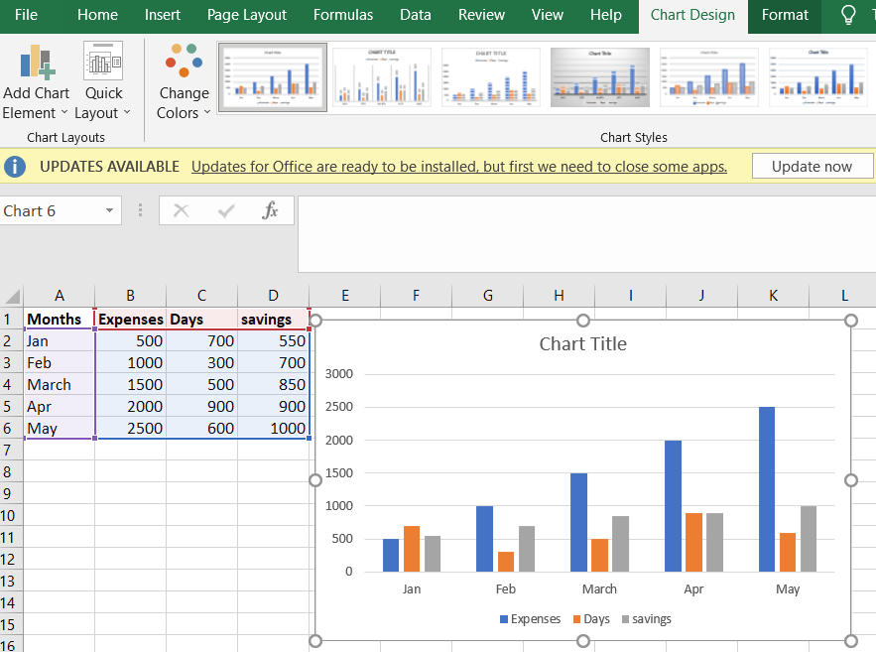Viewport: 876px width, 652px height.
Task: Open the Page Layout tab
Action: pyautogui.click(x=247, y=15)
